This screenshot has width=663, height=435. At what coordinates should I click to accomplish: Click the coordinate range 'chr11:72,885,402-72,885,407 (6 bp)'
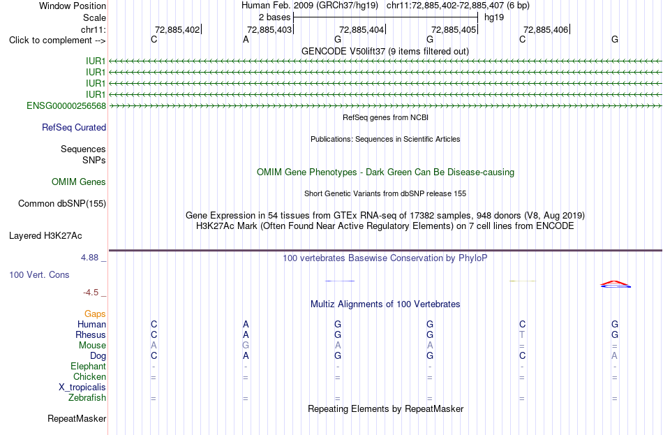[x=458, y=6]
